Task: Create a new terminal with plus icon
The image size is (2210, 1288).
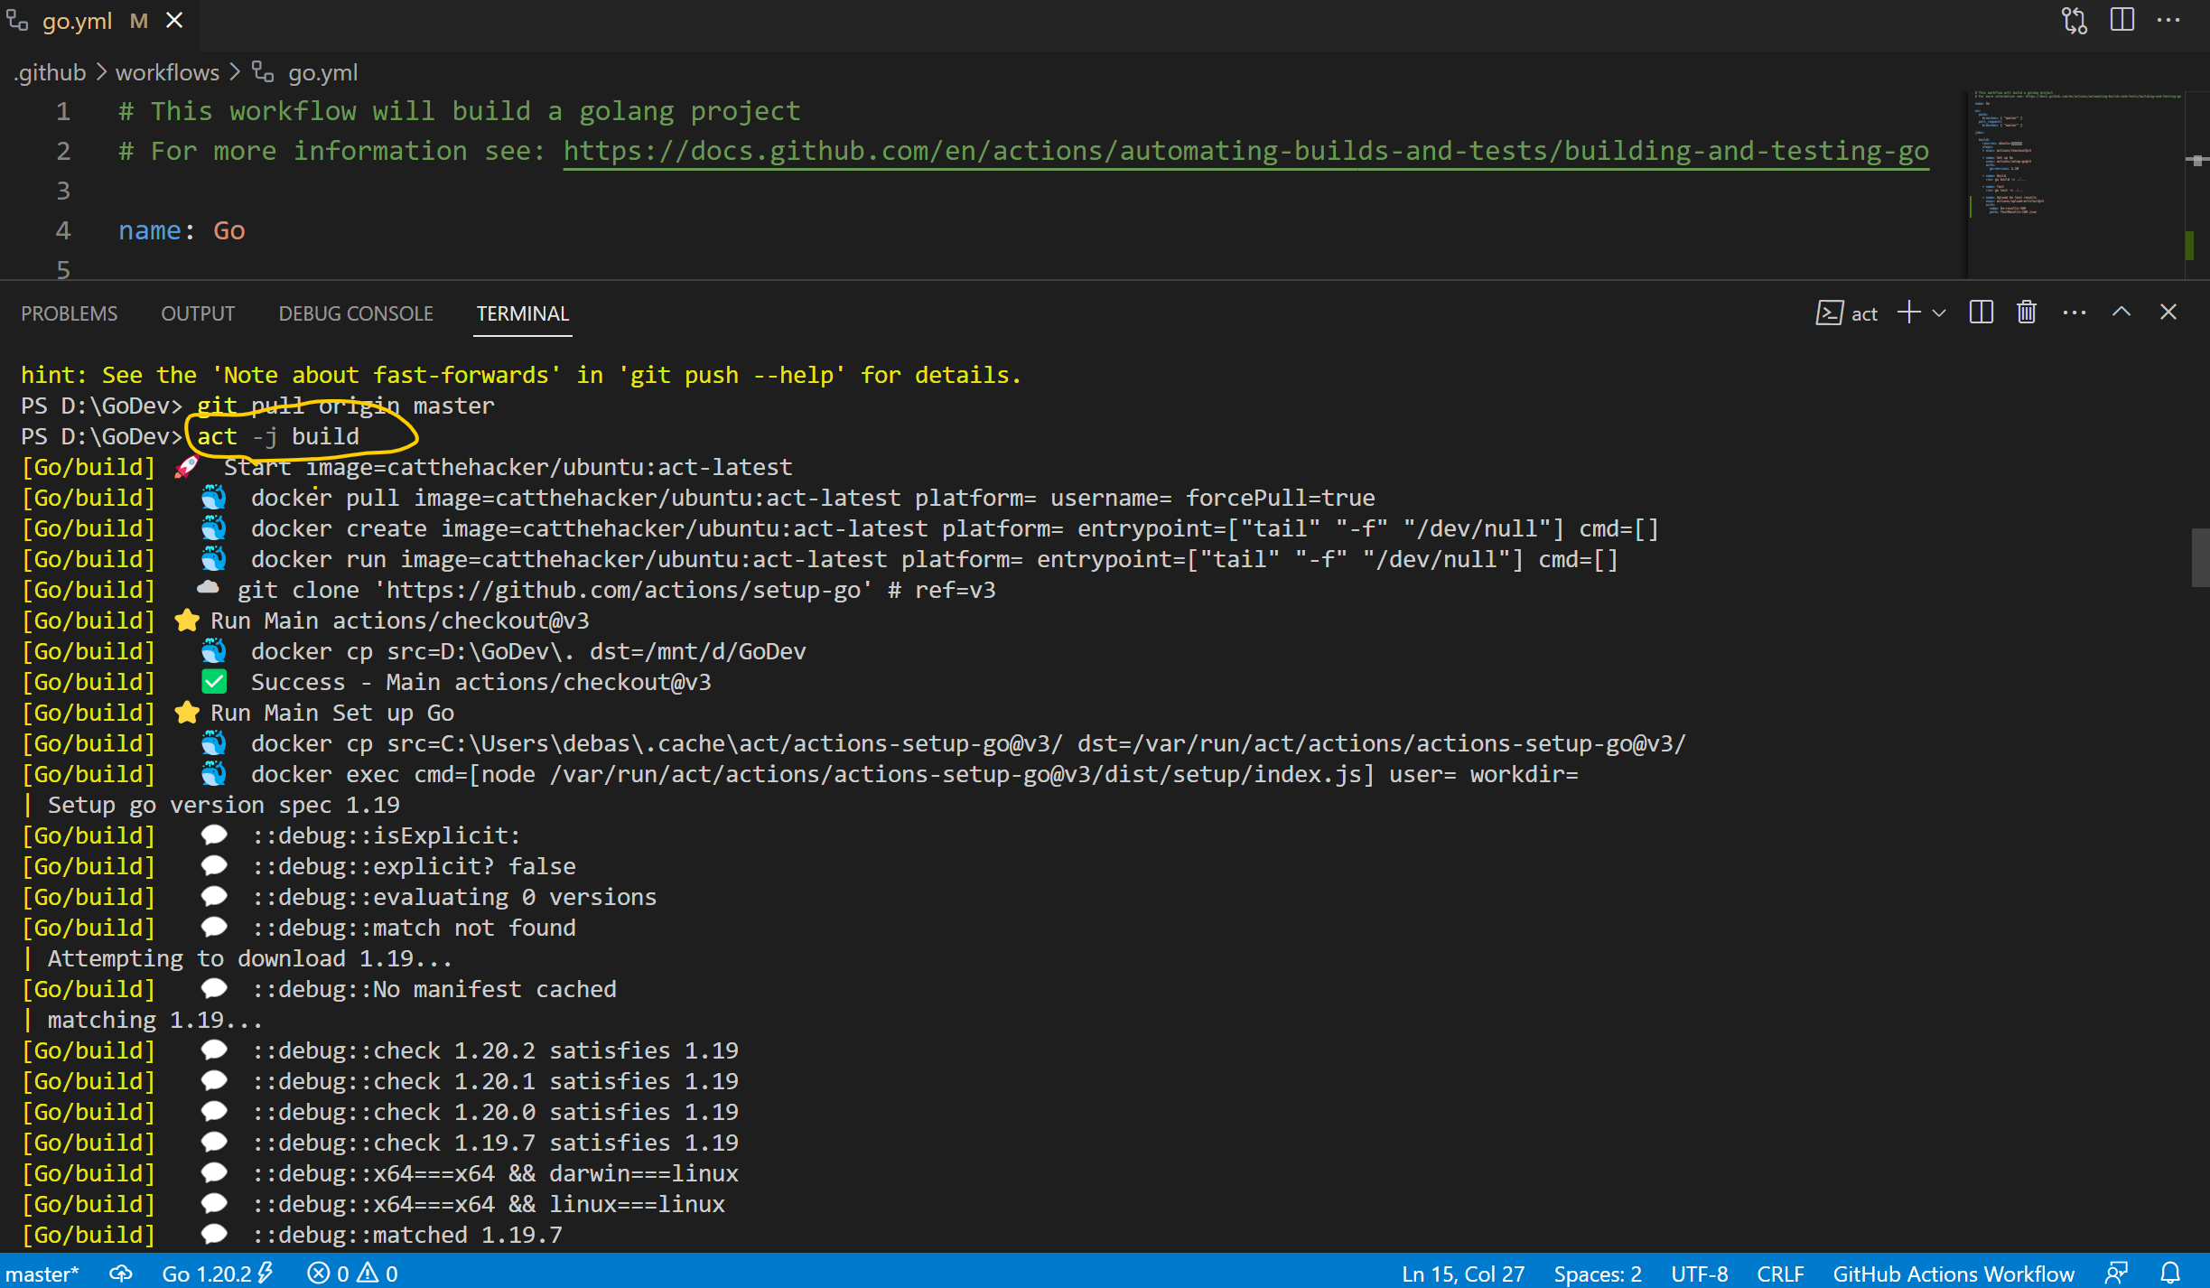Action: (1908, 313)
